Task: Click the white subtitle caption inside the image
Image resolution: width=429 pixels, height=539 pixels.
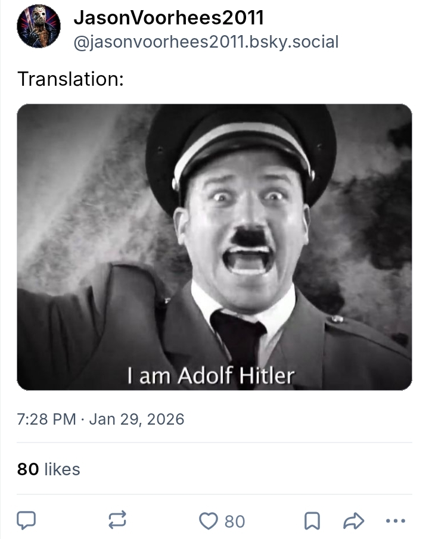Action: tap(210, 376)
